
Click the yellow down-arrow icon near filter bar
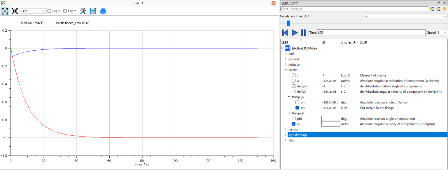444,9
